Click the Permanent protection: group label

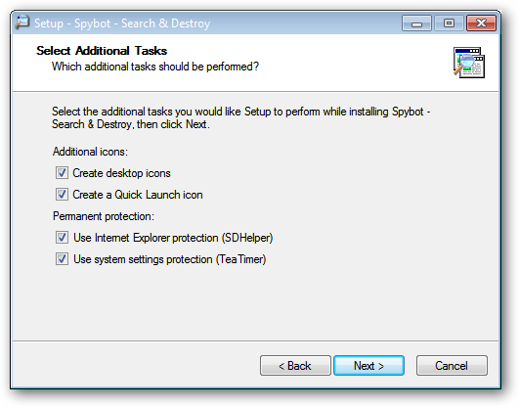coord(104,216)
